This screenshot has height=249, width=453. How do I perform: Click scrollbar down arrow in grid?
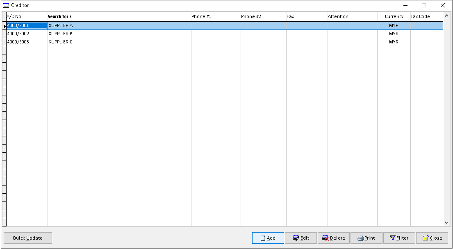(446, 222)
